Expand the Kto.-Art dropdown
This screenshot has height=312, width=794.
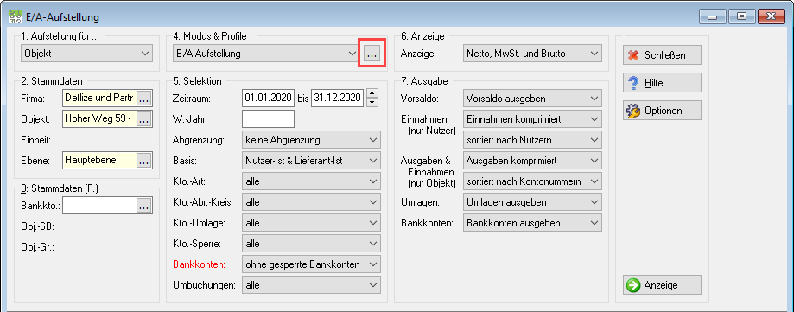[311, 181]
